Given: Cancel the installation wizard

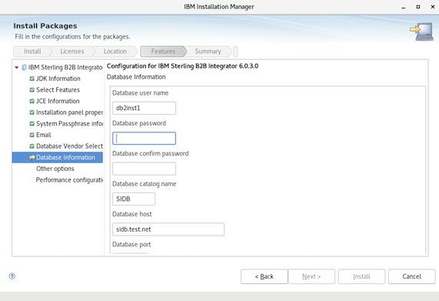Looking at the screenshot, I should [411, 276].
